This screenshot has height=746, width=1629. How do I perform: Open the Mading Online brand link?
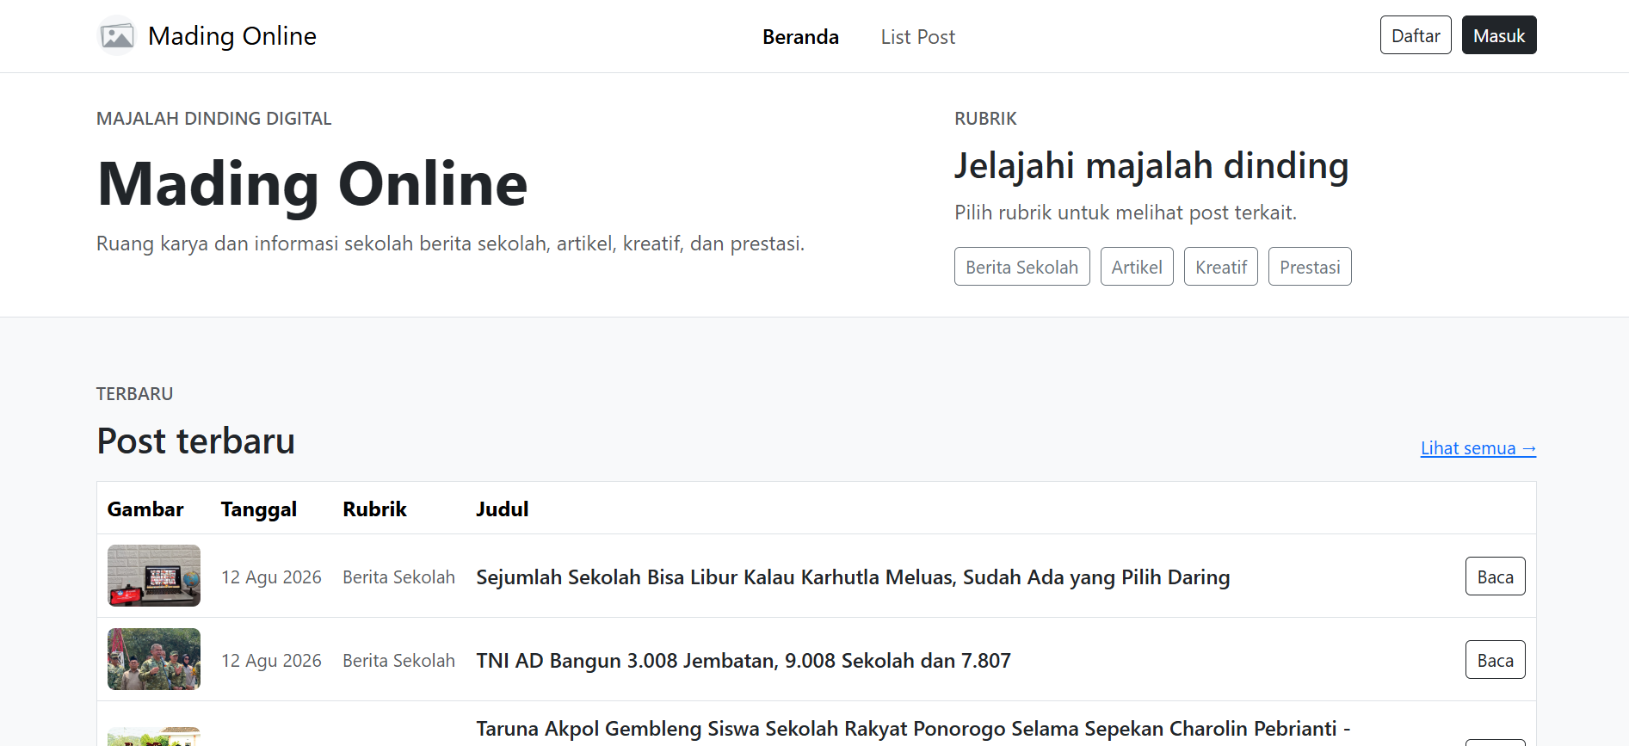coord(207,36)
